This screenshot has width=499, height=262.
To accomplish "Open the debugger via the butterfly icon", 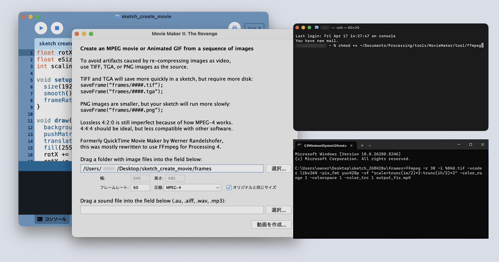I will tap(235, 27).
